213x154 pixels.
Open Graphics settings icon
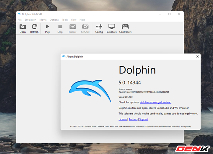point(111,29)
